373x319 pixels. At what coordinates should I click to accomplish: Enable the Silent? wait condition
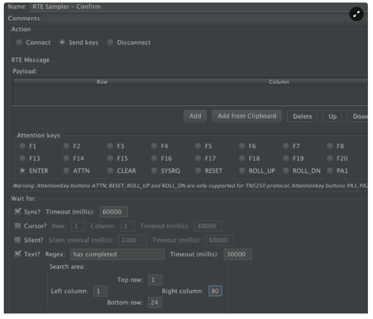[x=18, y=240]
